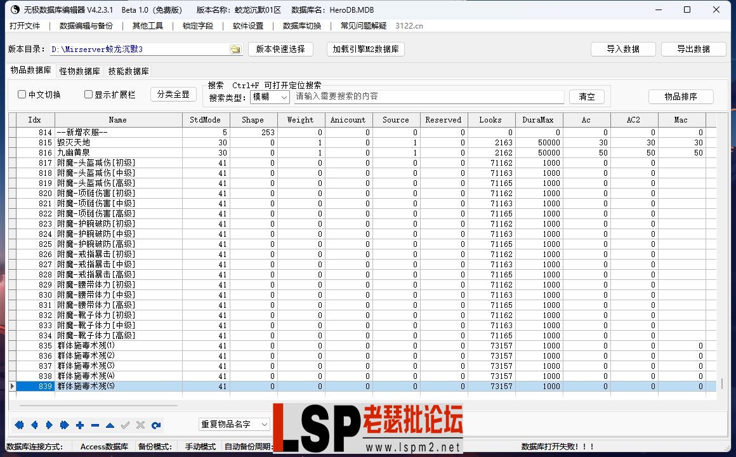The width and height of the screenshot is (736, 457).
Task: Open the 搜索类型 dropdown showing 模糊
Action: (x=270, y=96)
